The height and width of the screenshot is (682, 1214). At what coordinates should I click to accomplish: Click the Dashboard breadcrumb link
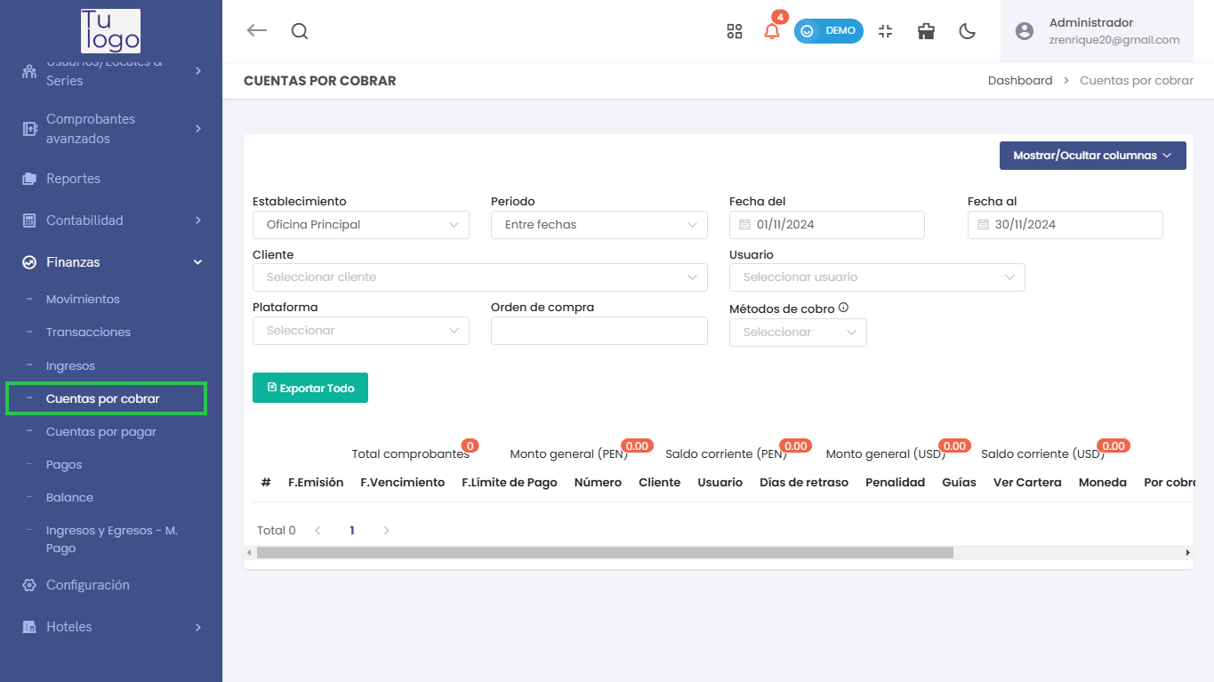(x=1019, y=81)
